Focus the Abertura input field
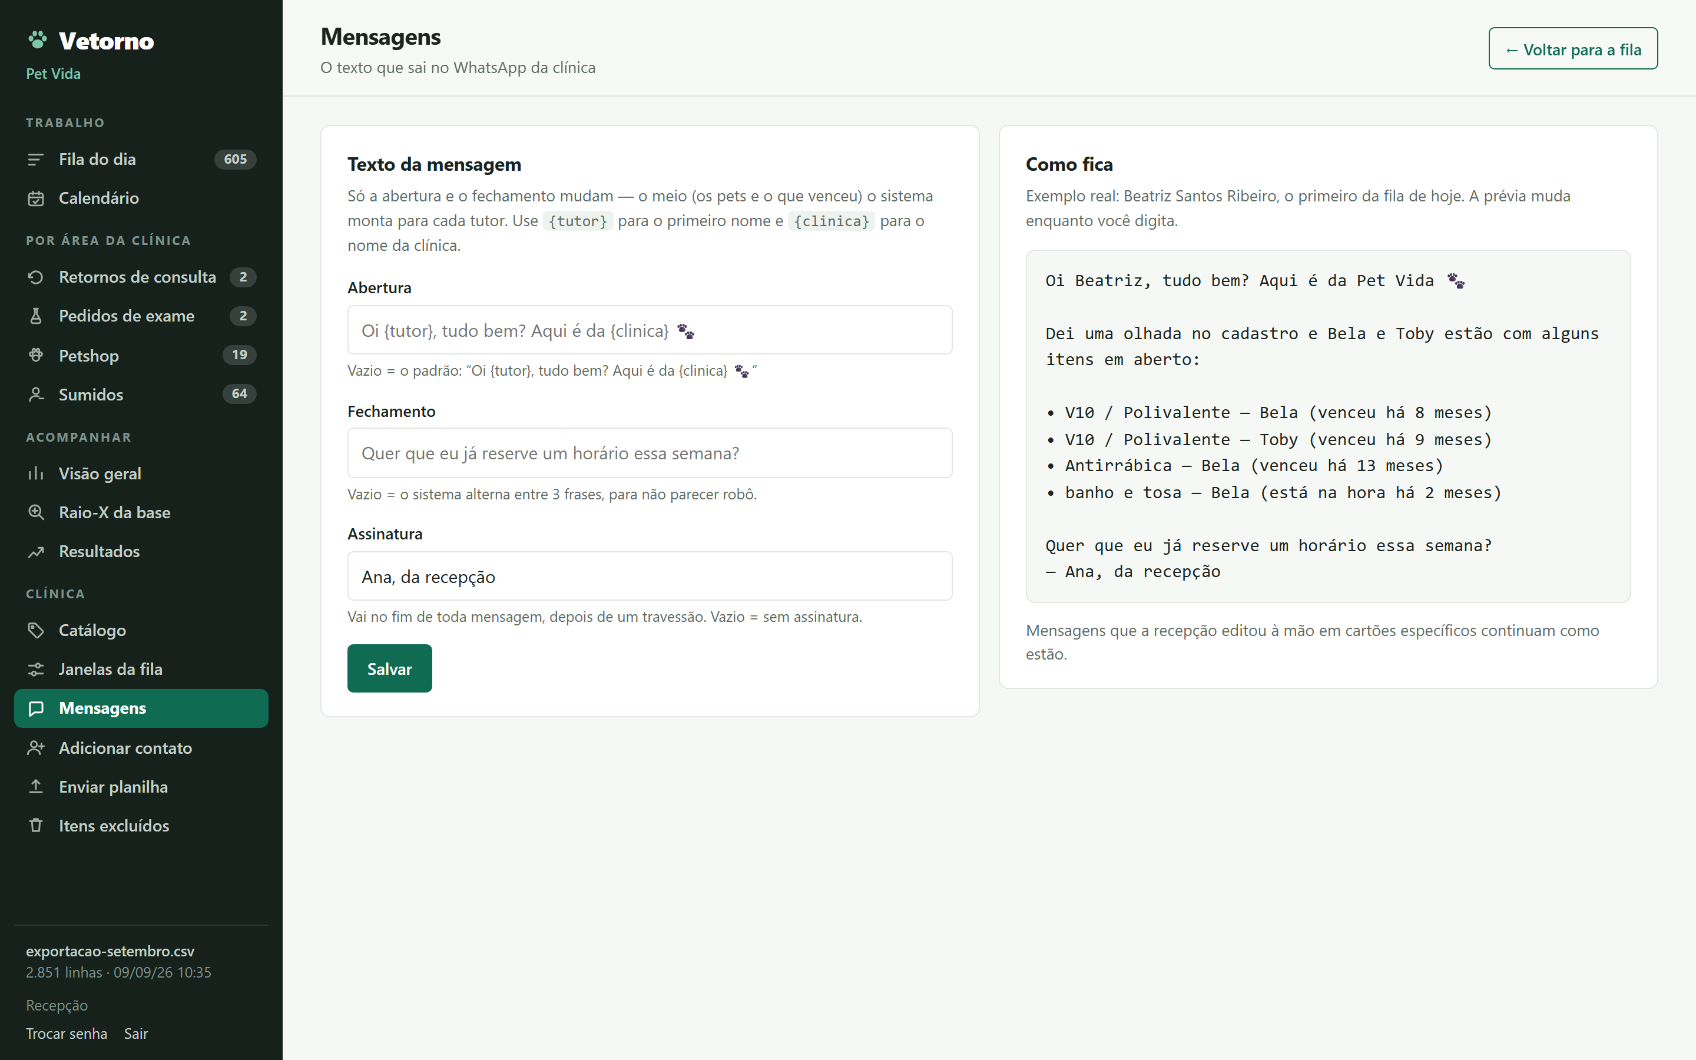1696x1060 pixels. click(650, 330)
